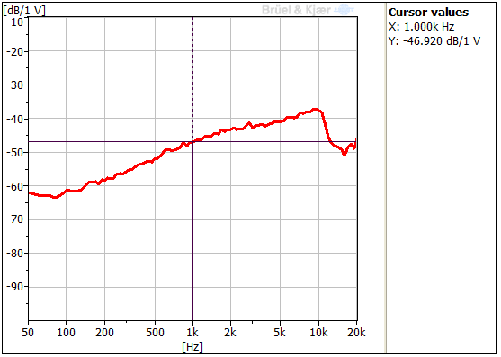Click the 100 frequency axis label
This screenshot has width=501, height=357.
click(x=66, y=333)
